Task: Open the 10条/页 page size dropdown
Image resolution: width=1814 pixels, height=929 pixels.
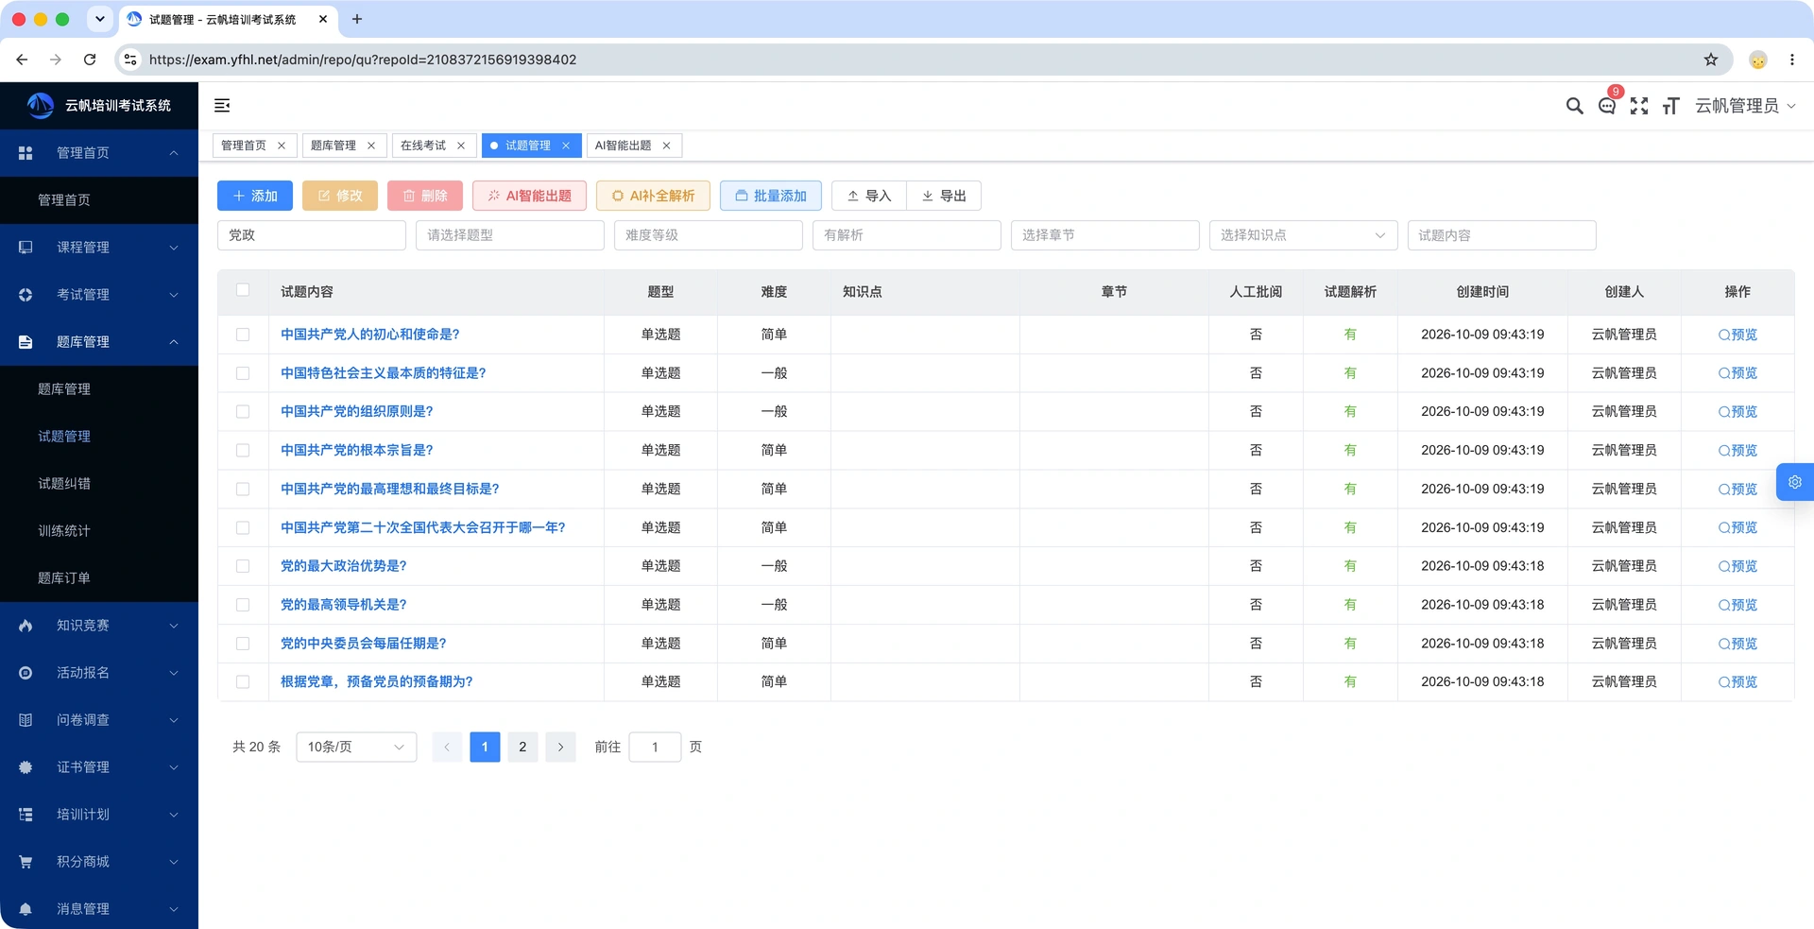Action: point(356,747)
